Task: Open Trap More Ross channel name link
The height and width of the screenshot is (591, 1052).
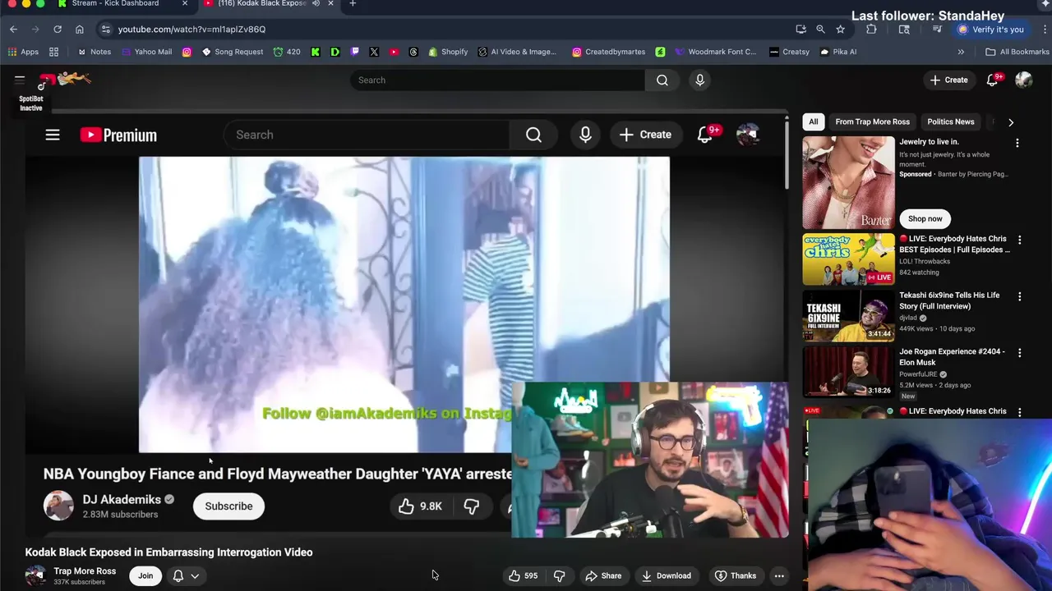Action: click(x=85, y=571)
